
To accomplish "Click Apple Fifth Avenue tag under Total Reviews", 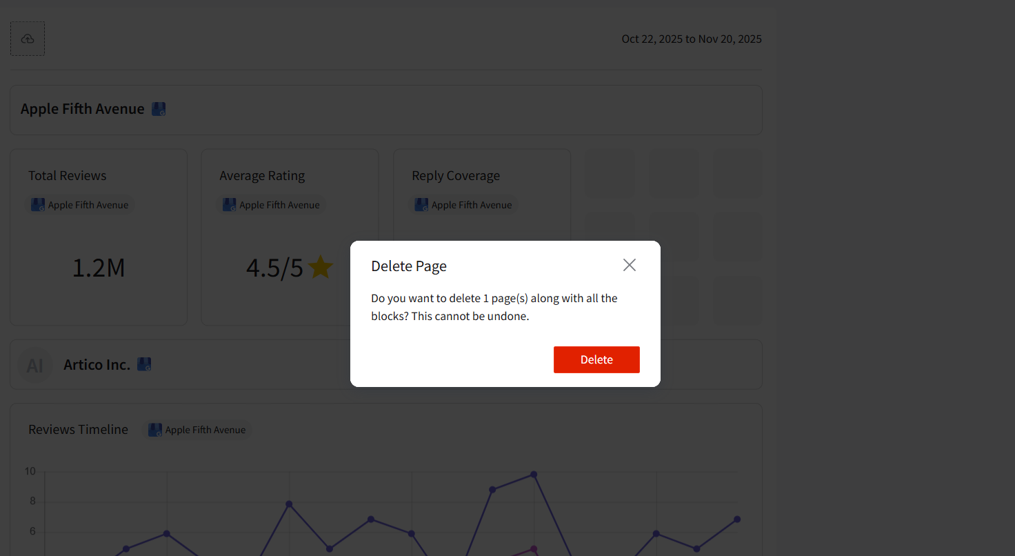I will coord(80,205).
